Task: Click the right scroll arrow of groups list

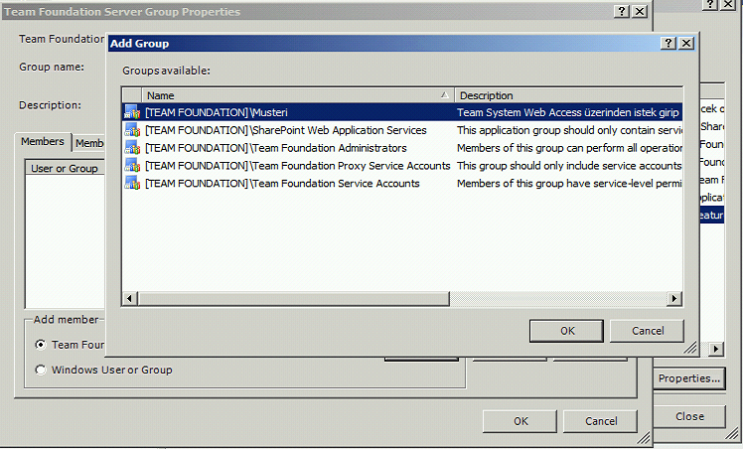Action: pos(673,298)
